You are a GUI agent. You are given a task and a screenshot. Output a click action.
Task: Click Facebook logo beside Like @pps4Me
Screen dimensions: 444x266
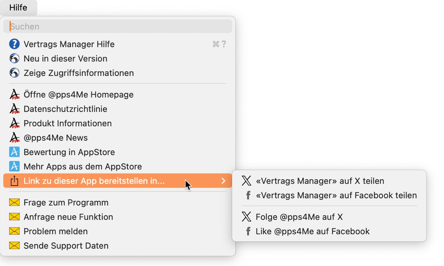[x=248, y=231]
